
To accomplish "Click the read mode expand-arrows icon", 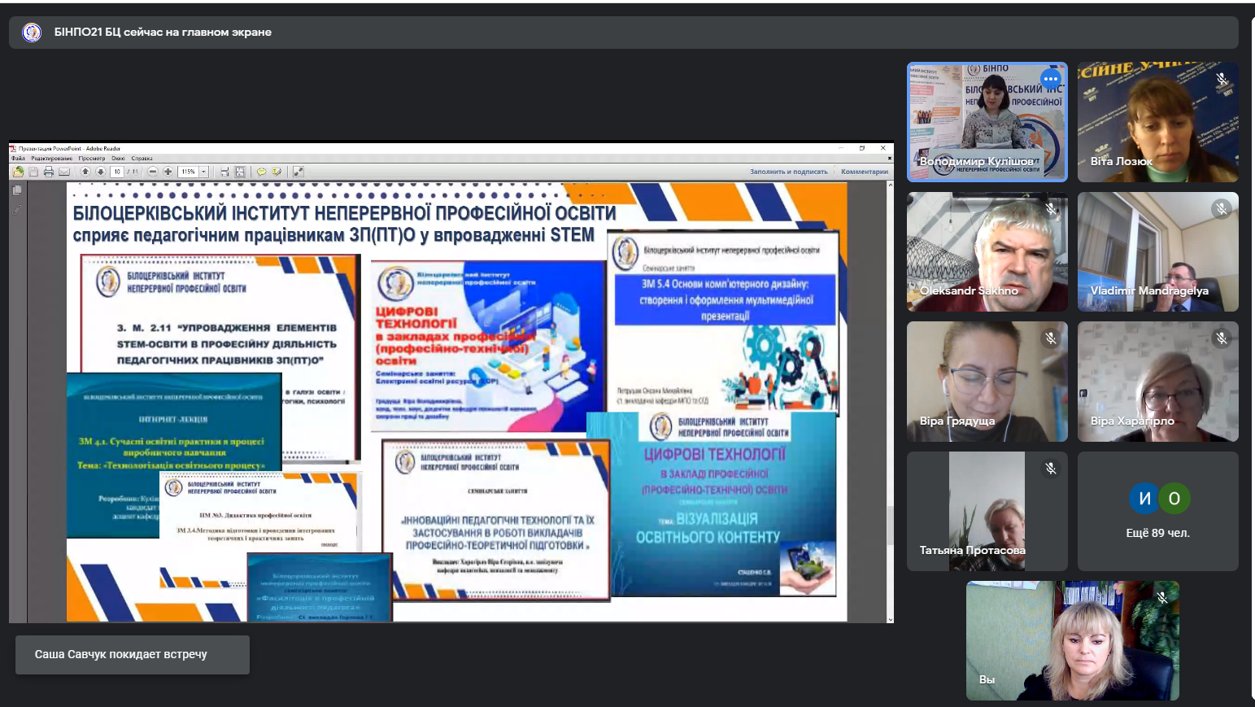I will (x=298, y=172).
